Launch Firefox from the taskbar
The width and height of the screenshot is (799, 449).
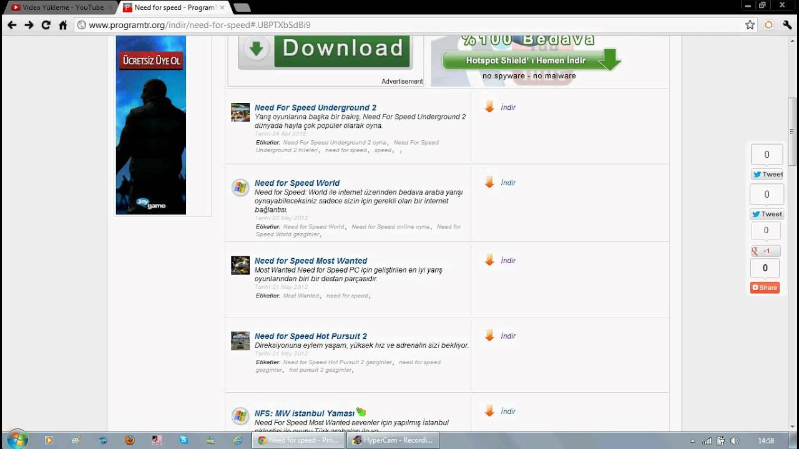(x=130, y=440)
